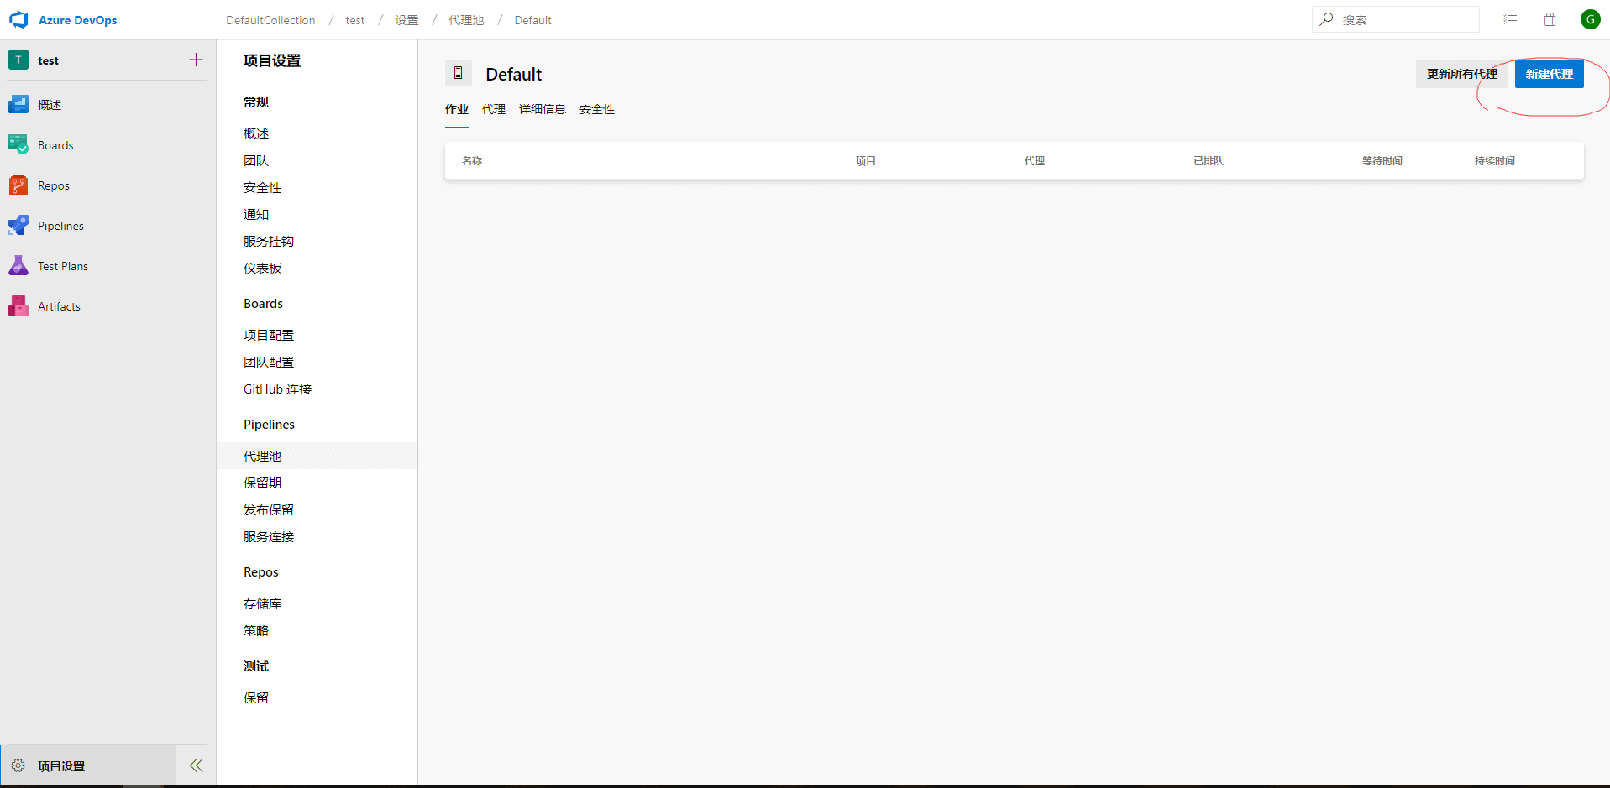Click in the 搜索 search box
The image size is (1610, 788).
(x=1403, y=20)
